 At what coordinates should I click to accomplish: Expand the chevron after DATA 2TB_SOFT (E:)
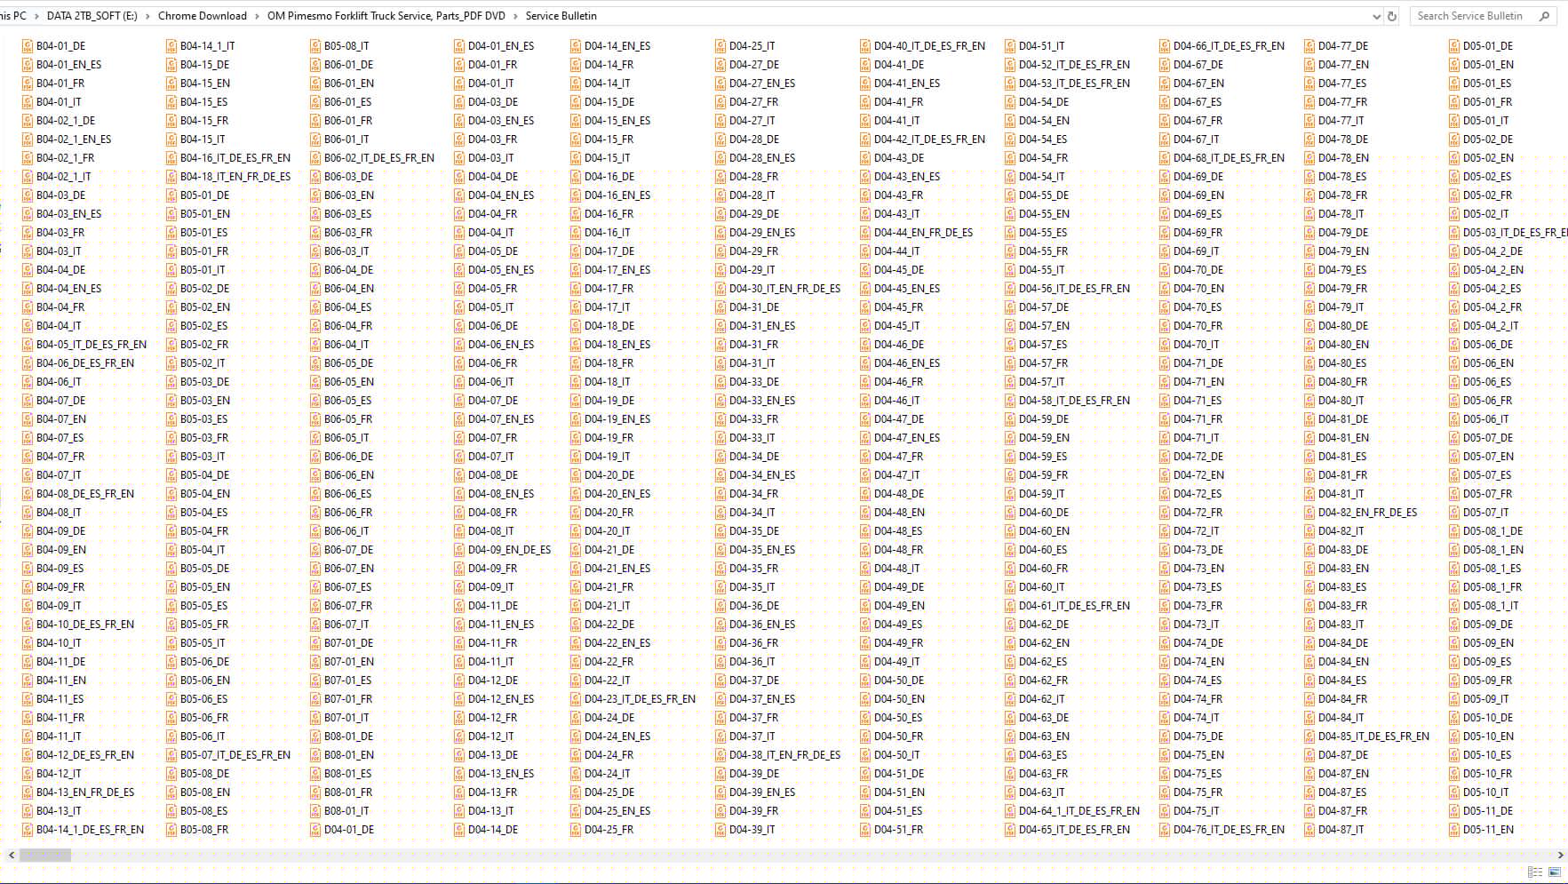coord(148,16)
